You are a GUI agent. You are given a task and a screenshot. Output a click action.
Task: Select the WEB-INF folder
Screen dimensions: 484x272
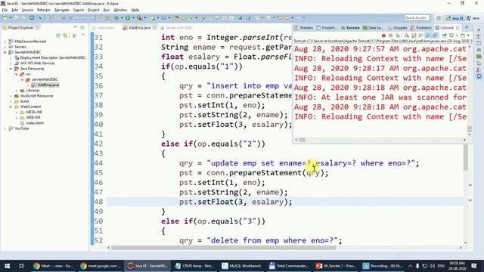30,118
